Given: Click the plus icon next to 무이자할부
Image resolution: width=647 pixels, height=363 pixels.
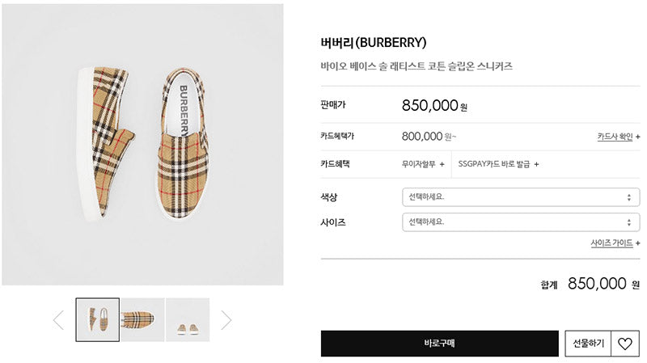Looking at the screenshot, I should pyautogui.click(x=442, y=164).
